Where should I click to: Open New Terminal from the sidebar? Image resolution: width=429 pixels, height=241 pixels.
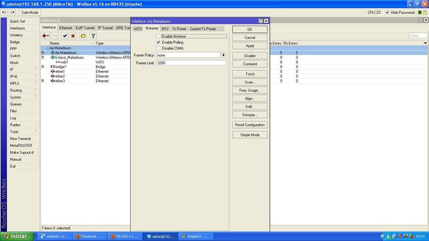point(20,139)
